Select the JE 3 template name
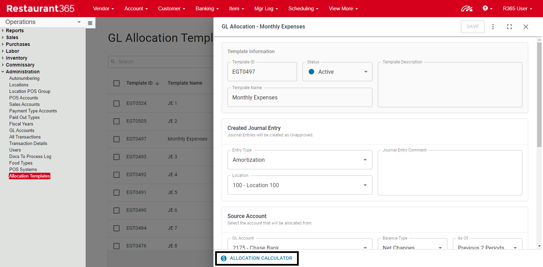543x267 pixels. point(172,157)
